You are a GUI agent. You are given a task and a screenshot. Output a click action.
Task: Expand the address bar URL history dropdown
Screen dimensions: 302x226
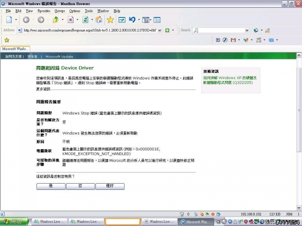point(159,30)
